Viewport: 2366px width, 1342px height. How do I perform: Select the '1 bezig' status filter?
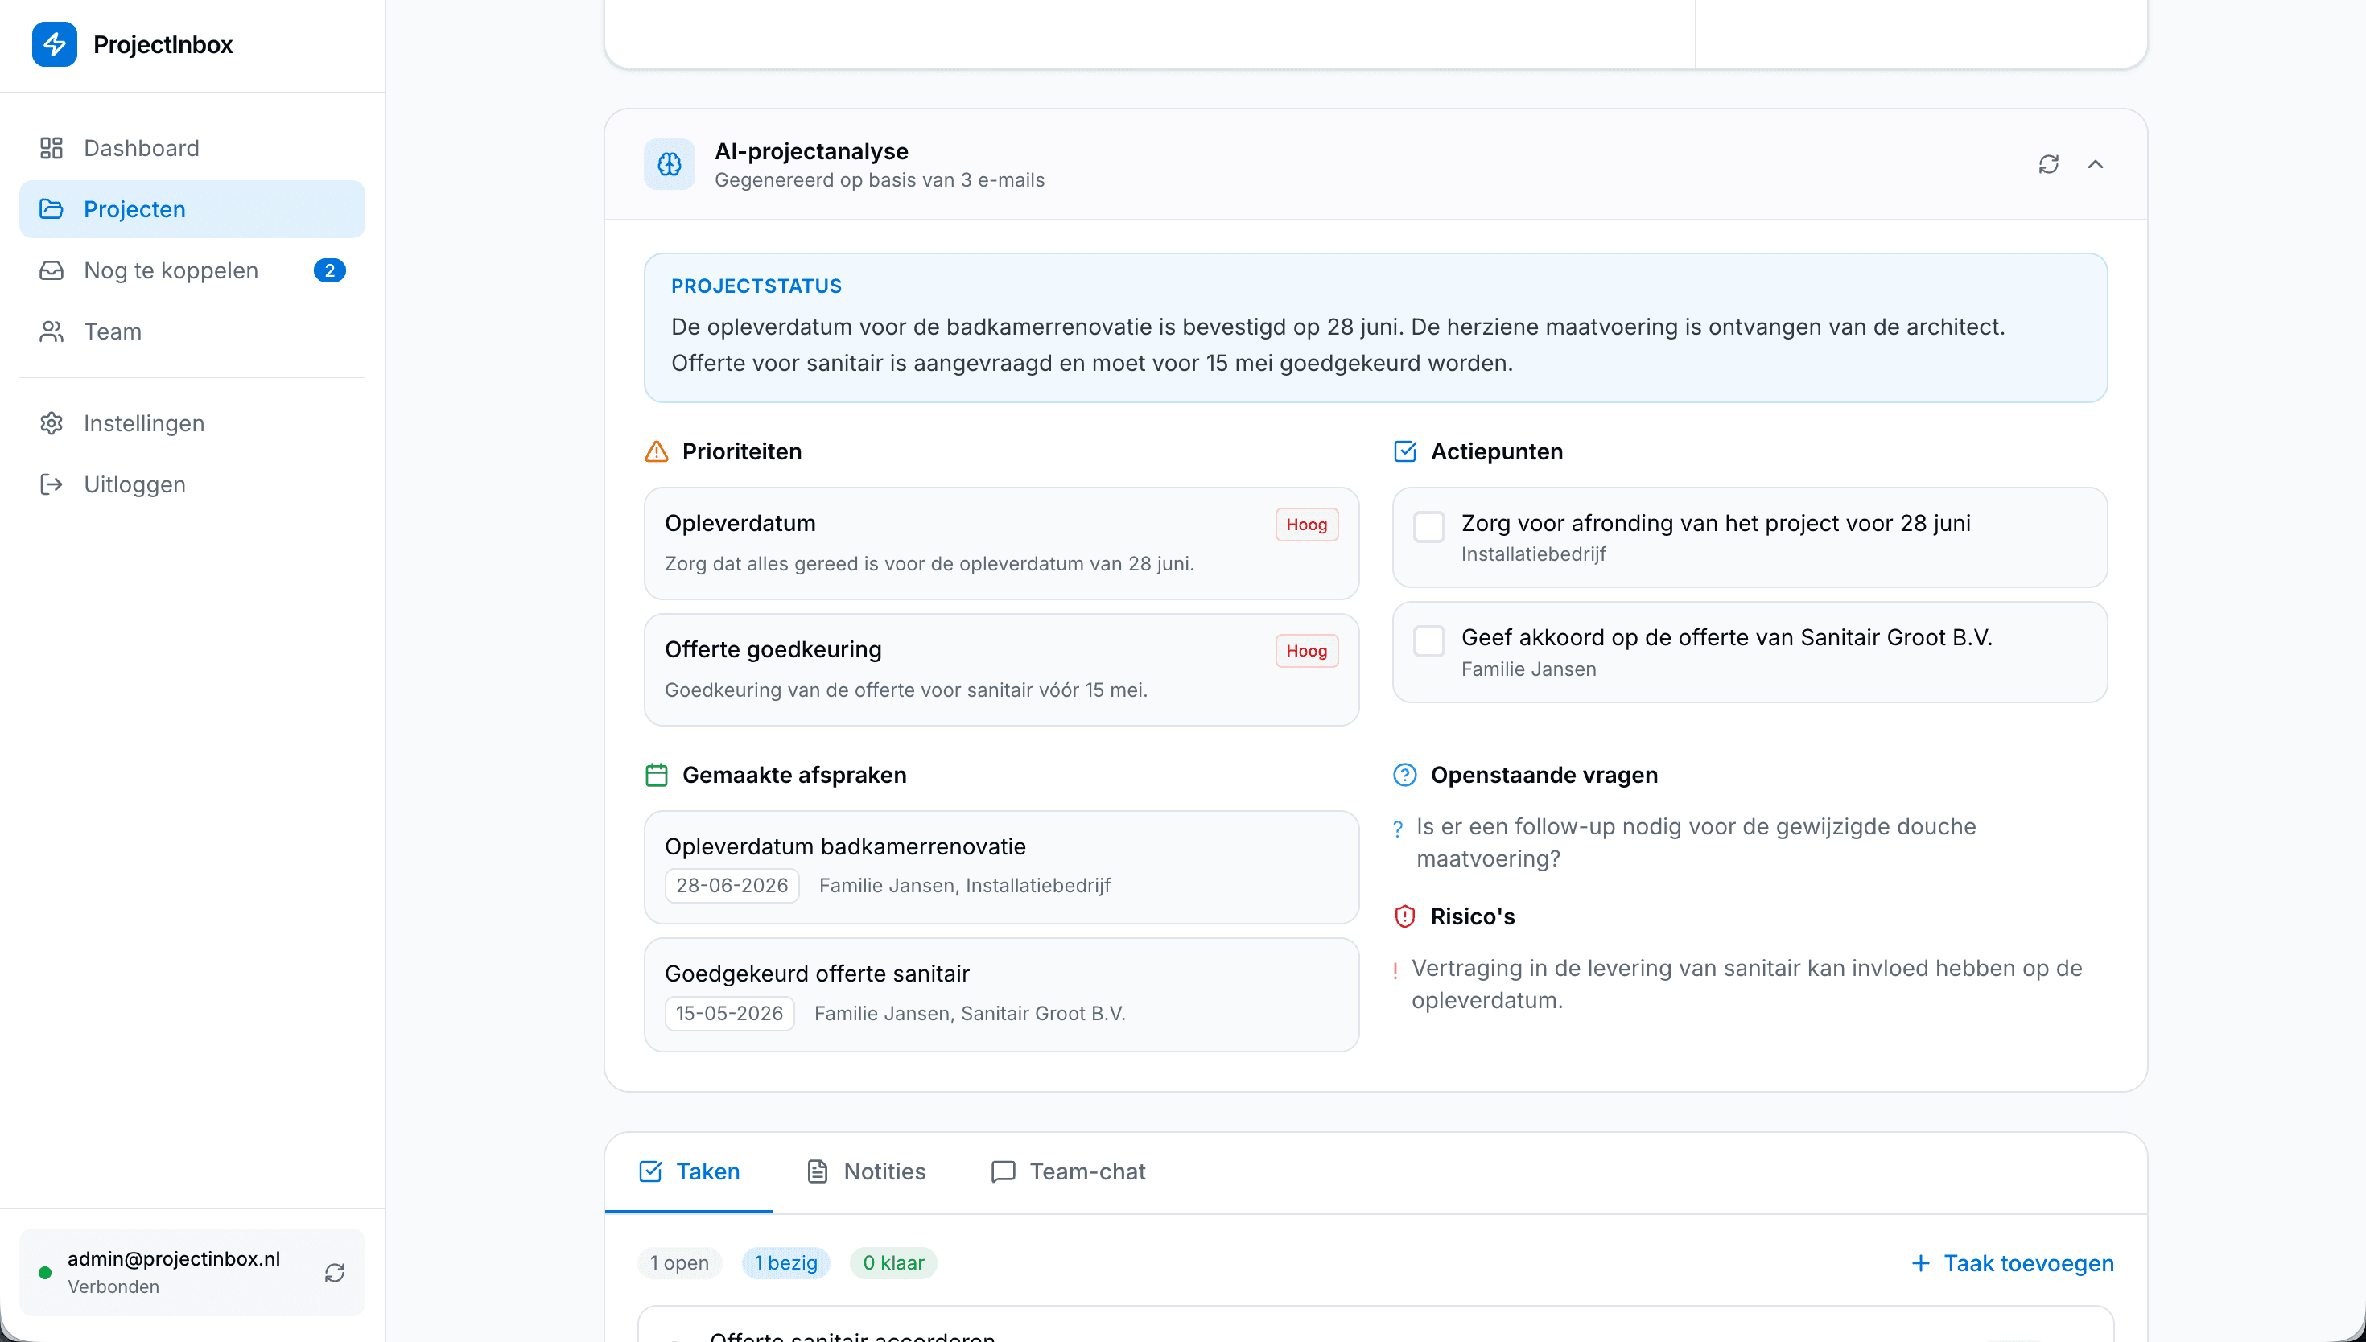[x=785, y=1262]
